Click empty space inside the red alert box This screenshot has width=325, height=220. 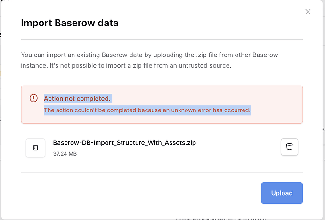[276, 104]
